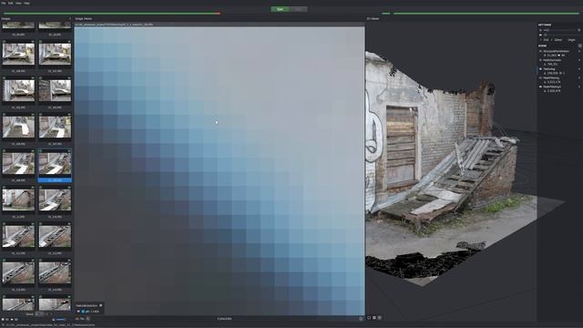Toggle the Origin checkbox in Settings

(x=569, y=40)
